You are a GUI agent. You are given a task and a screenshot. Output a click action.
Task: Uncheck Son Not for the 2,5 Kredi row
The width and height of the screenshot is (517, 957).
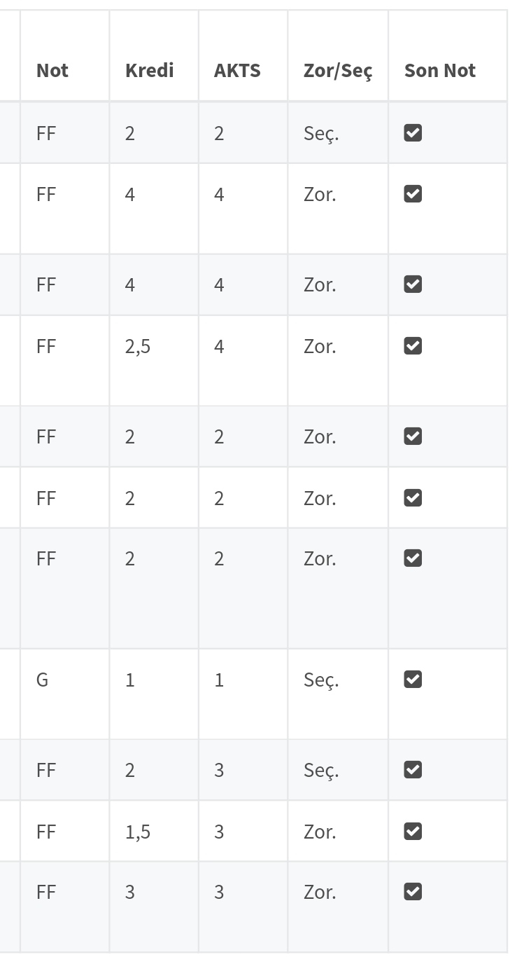[x=413, y=346]
